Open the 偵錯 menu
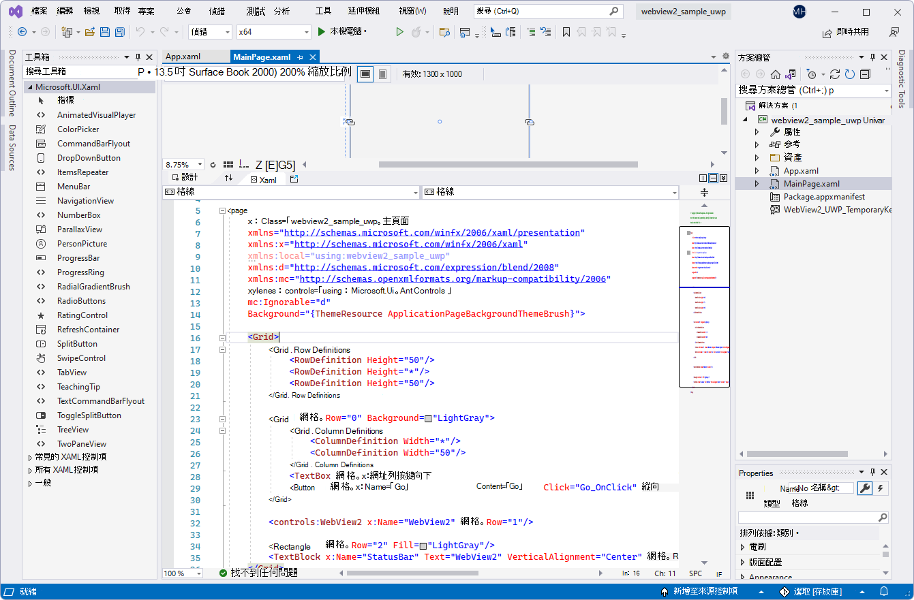This screenshot has width=914, height=600. click(217, 10)
